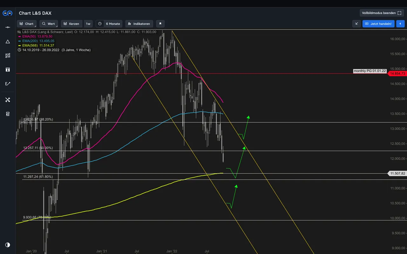The width and height of the screenshot is (407, 254).
Task: Click the 12.257,11 (50.00%) Fibonacci label
Action: click(38, 148)
